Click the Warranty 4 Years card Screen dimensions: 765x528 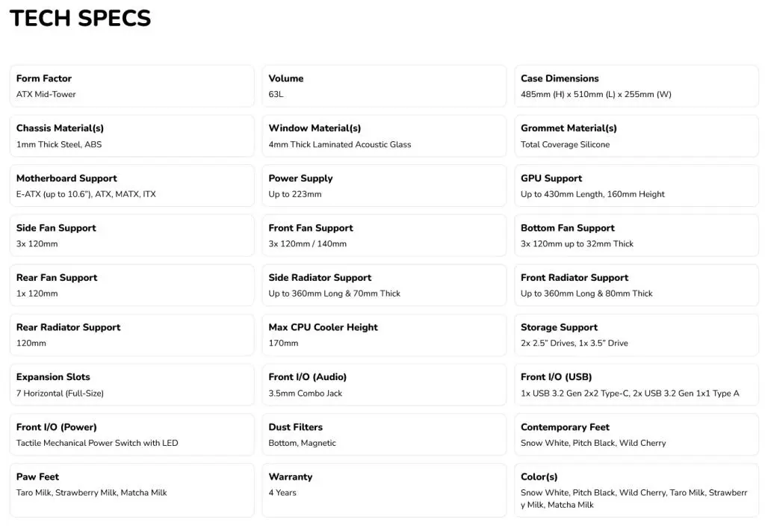(x=384, y=491)
